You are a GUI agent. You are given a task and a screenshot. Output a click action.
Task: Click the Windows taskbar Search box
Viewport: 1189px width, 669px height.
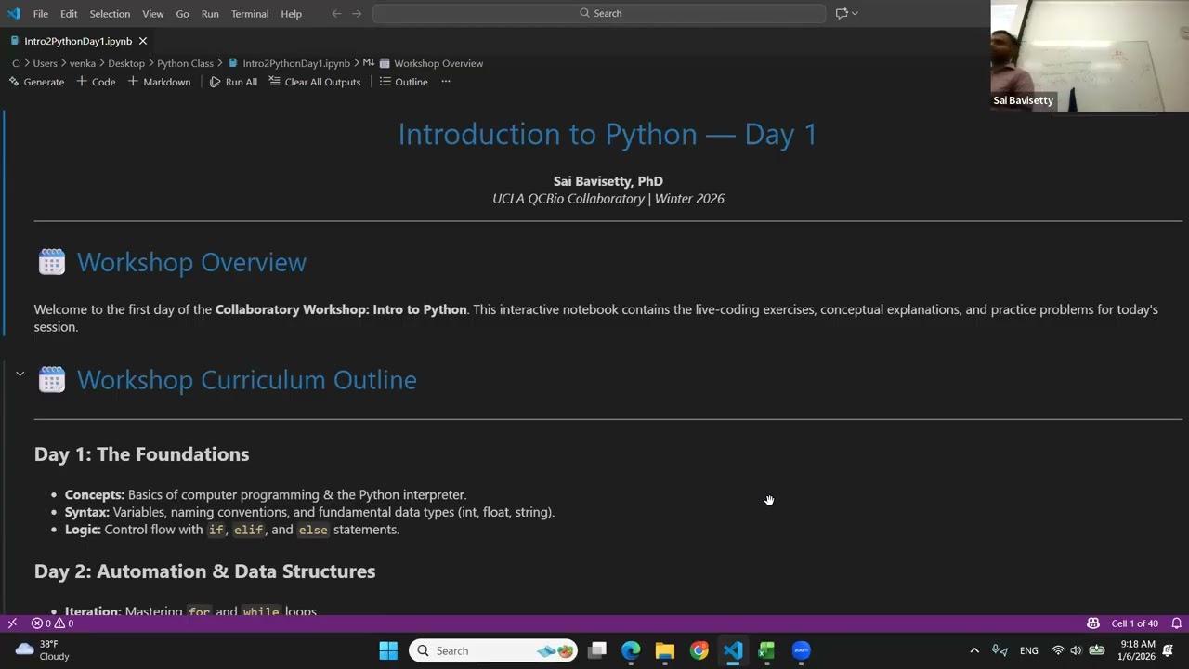tap(493, 650)
